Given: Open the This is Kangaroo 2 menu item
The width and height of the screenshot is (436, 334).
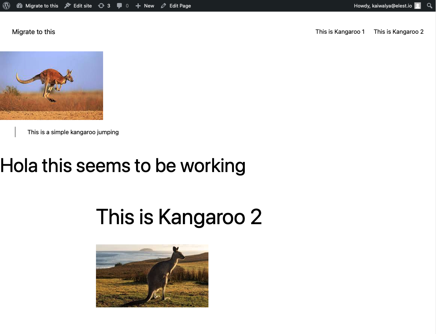Looking at the screenshot, I should click(399, 32).
